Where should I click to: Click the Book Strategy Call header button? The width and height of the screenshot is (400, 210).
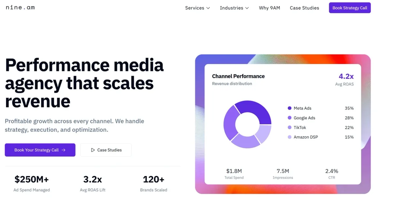point(350,7)
